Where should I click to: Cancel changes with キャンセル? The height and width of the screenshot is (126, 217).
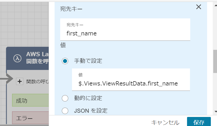(x=165, y=122)
